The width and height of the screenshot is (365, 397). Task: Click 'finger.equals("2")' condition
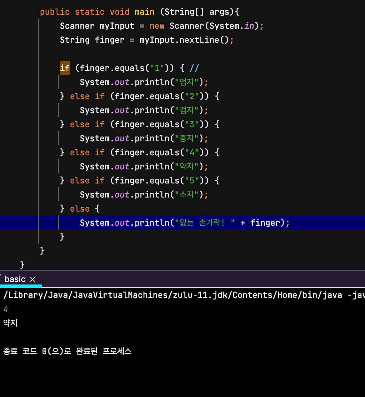click(x=159, y=96)
